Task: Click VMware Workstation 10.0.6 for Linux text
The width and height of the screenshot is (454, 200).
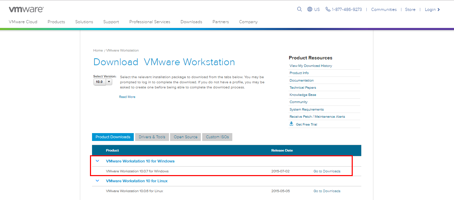Action: [x=134, y=191]
